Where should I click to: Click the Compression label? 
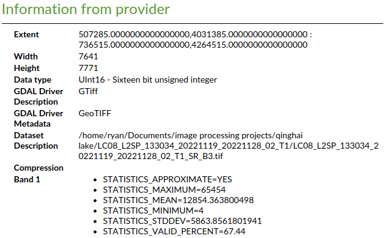38,168
